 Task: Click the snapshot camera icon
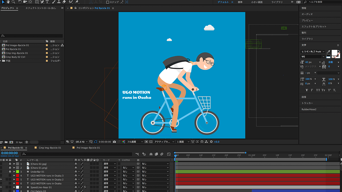(x=114, y=142)
